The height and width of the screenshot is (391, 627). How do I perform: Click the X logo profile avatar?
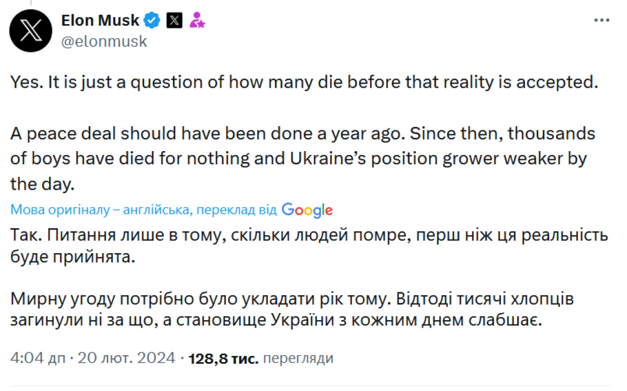(31, 31)
